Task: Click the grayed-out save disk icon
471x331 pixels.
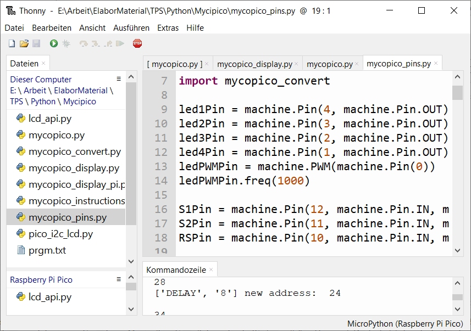Action: (x=36, y=43)
